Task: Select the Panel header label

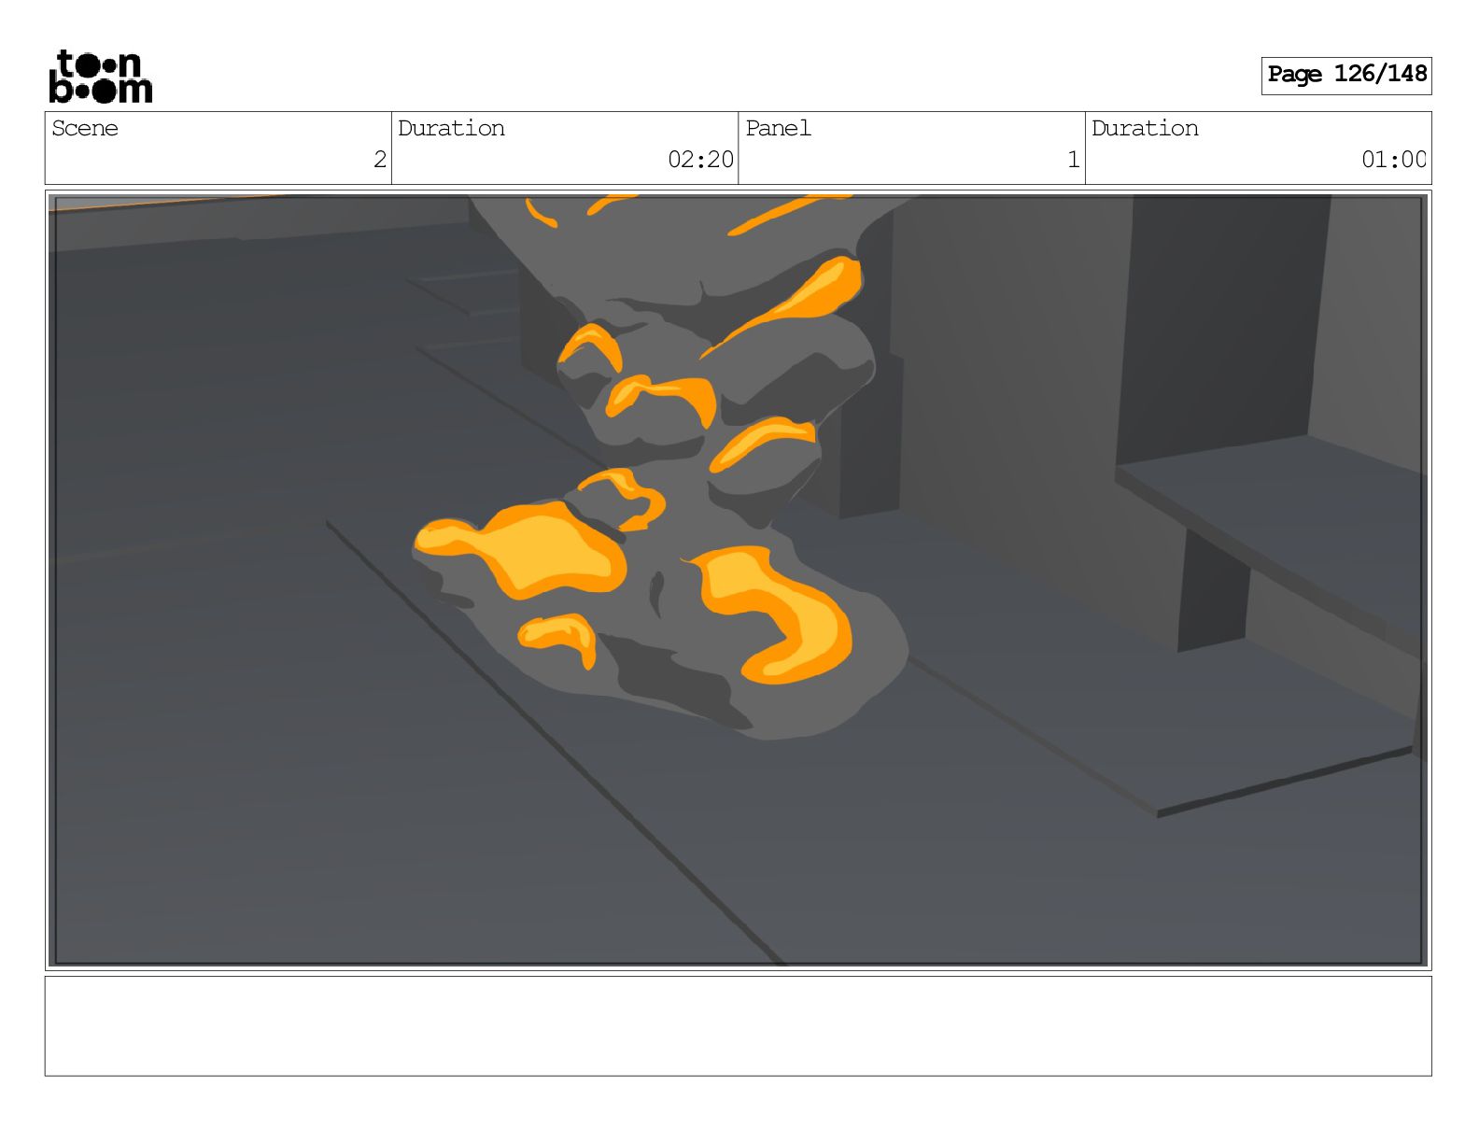Action: coord(778,129)
